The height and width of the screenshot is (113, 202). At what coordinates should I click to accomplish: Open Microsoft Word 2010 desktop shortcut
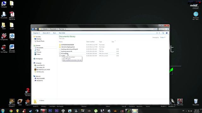pyautogui.click(x=12, y=48)
